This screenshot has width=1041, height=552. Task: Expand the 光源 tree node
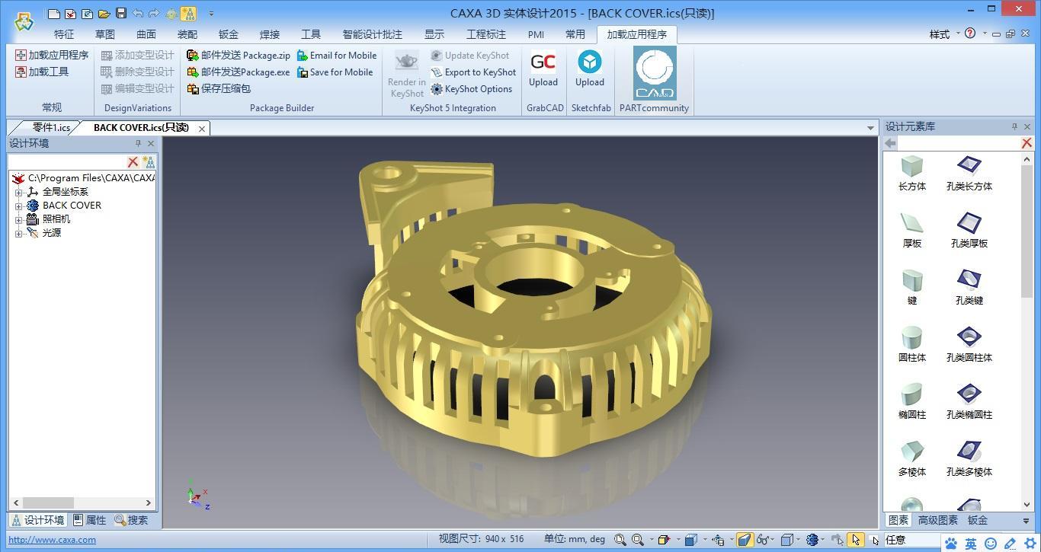tap(18, 233)
